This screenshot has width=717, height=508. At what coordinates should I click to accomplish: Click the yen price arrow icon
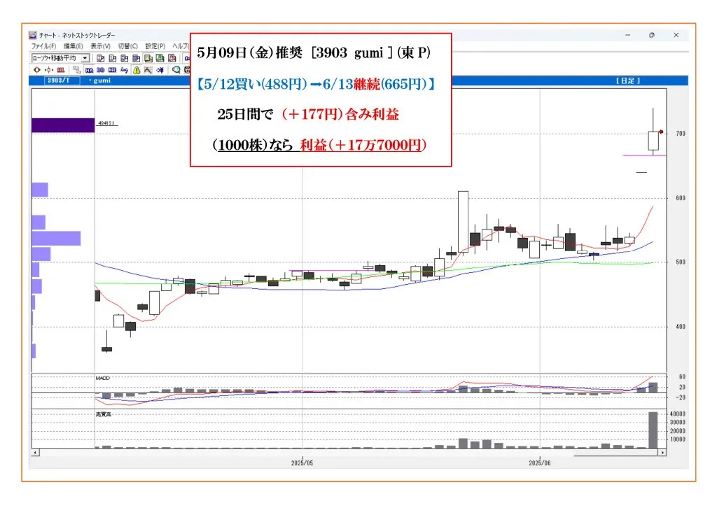pyautogui.click(x=160, y=70)
